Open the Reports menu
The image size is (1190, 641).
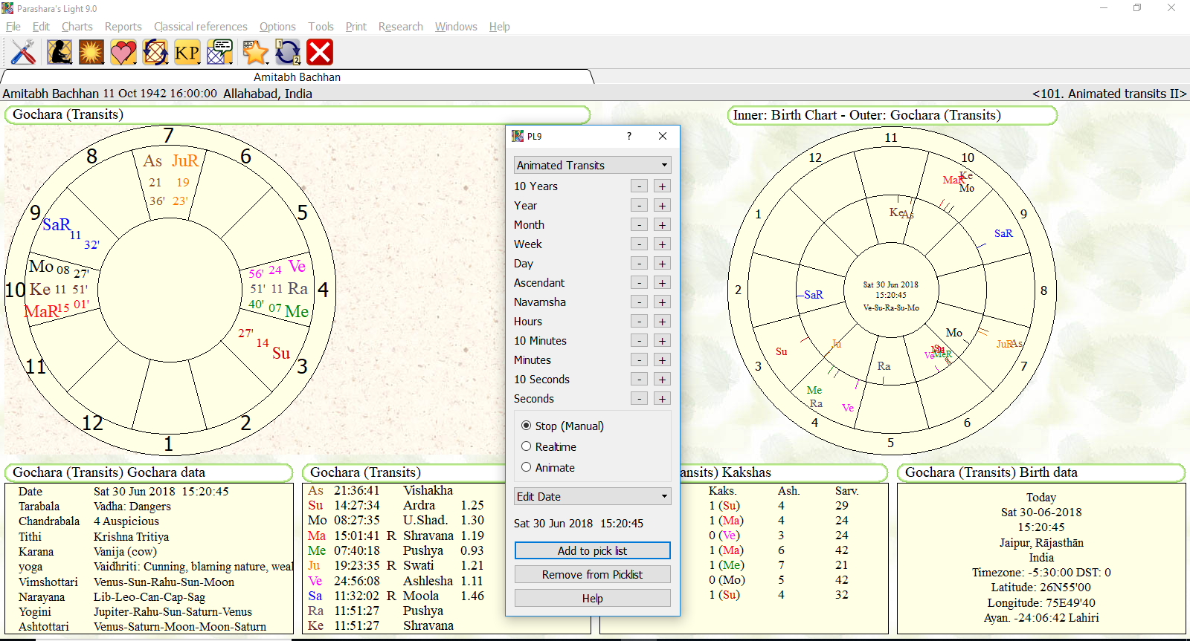[123, 27]
